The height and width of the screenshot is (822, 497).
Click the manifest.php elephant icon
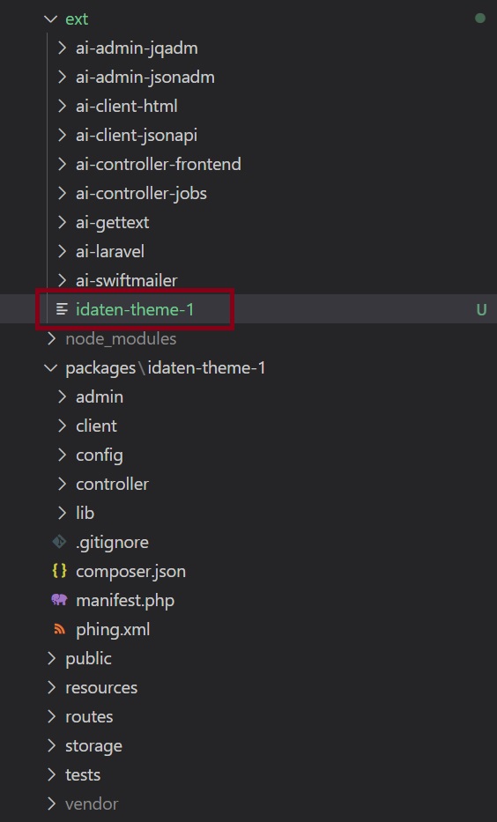click(59, 600)
